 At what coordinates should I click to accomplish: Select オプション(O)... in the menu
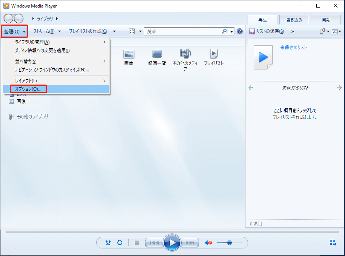click(x=56, y=89)
